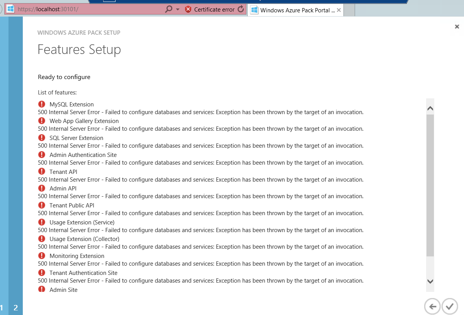Click the error icon beside Tenant API
Image resolution: width=464 pixels, height=315 pixels.
point(42,172)
